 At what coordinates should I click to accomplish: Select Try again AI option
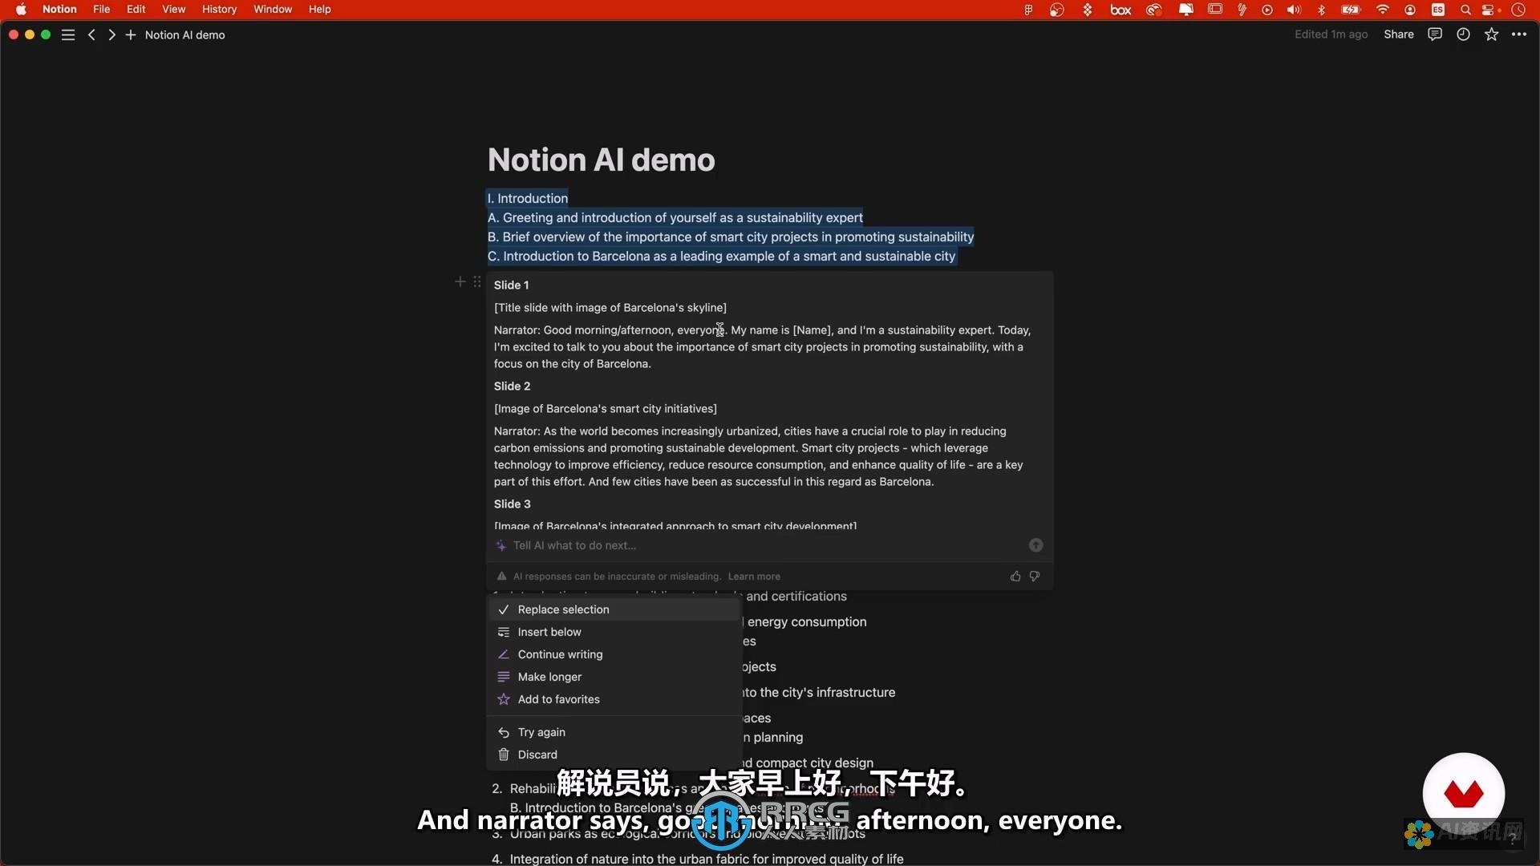(541, 732)
